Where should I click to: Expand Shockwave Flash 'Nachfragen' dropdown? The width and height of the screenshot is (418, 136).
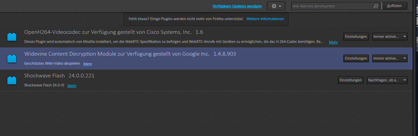387,80
